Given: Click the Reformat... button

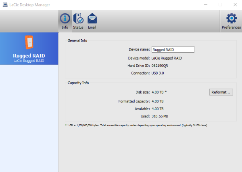Looking at the screenshot, I should click(221, 92).
